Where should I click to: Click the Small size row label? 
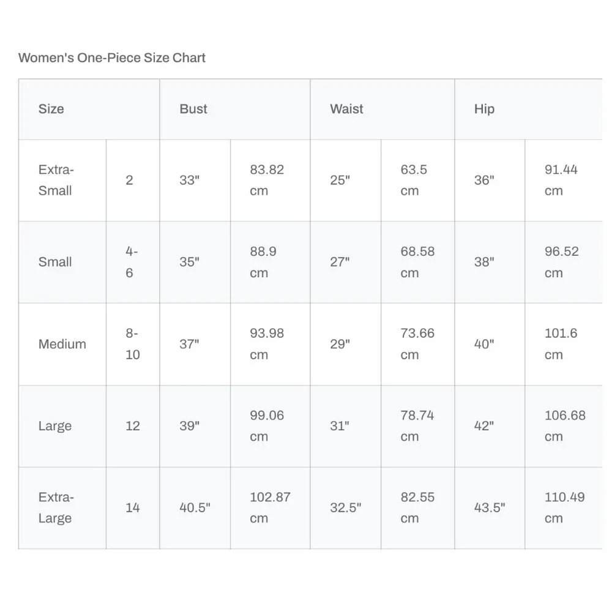pyautogui.click(x=55, y=262)
